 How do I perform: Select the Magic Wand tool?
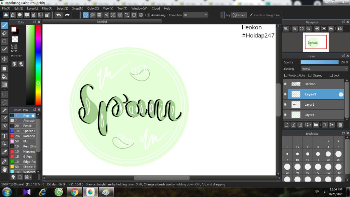click(4, 110)
